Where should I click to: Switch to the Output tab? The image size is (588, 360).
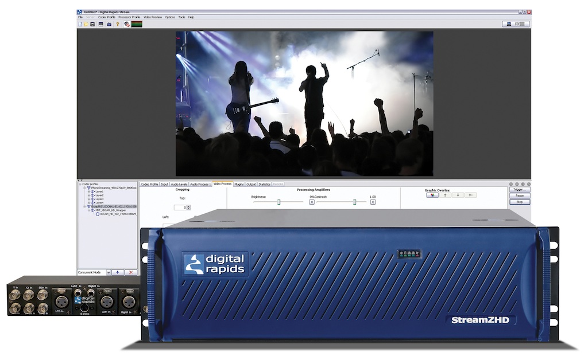251,184
